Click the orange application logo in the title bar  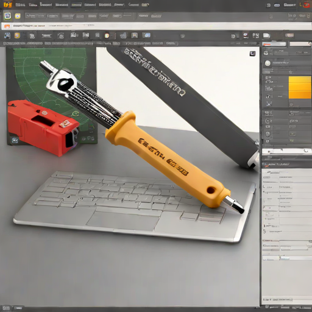pos(8,4)
